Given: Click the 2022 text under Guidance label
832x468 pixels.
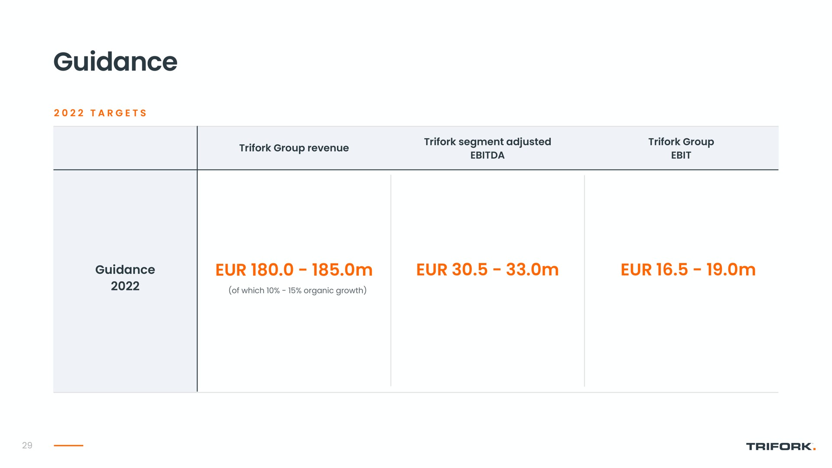Looking at the screenshot, I should pyautogui.click(x=125, y=286).
